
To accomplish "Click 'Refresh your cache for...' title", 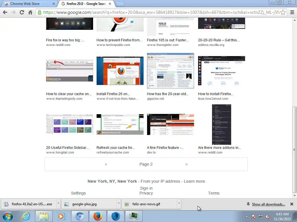I will [x=115, y=148].
